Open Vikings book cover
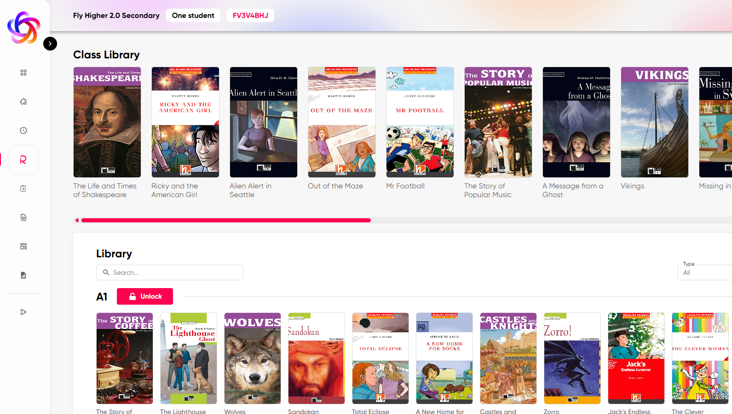Viewport: 732px width, 414px height. (x=655, y=122)
